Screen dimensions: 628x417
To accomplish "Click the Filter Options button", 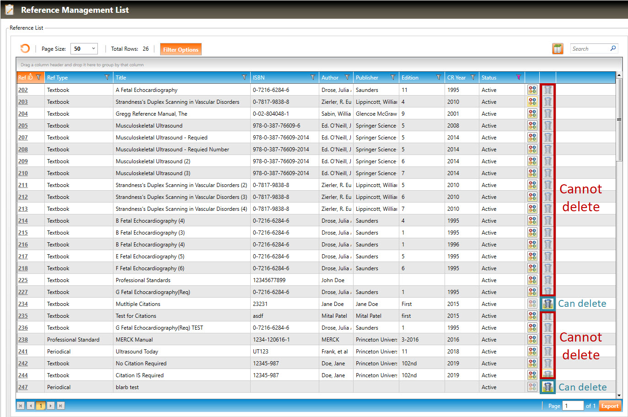I will [181, 49].
